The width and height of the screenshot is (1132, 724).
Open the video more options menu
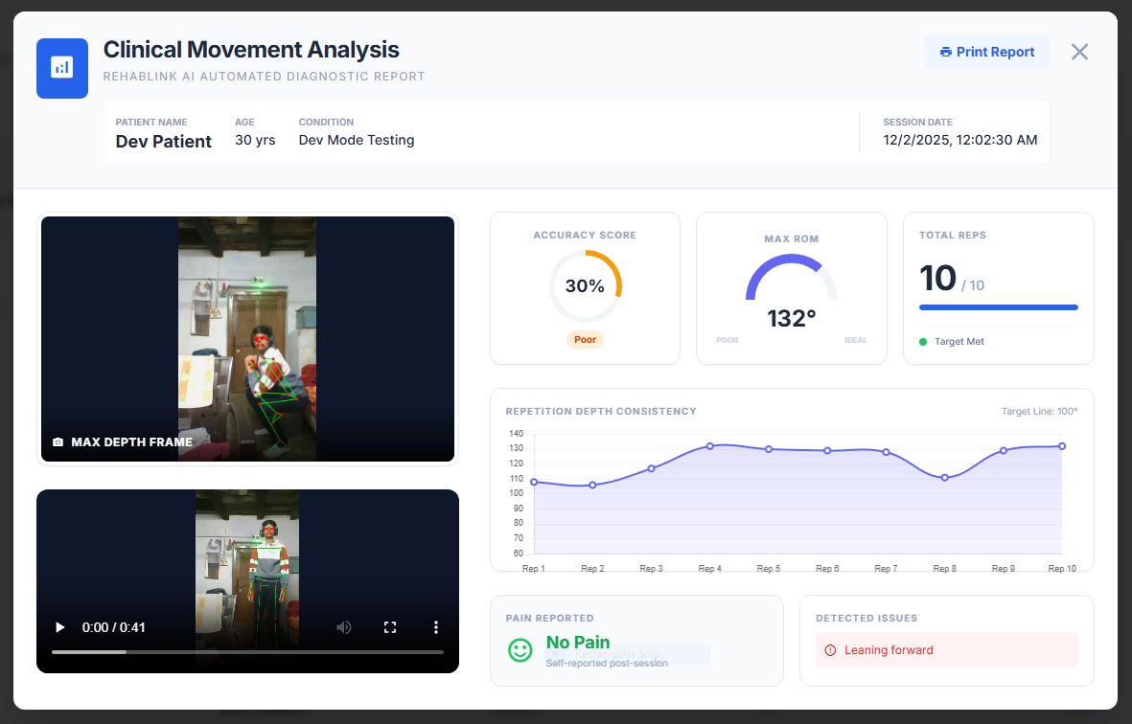coord(436,627)
